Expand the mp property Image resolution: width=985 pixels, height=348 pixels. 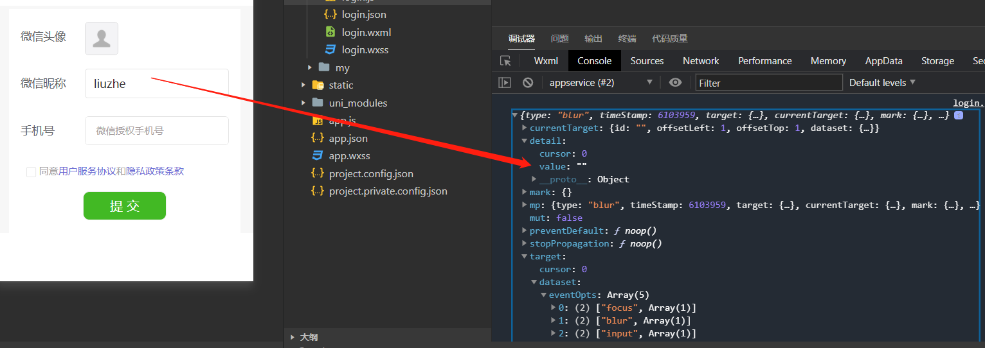(524, 205)
